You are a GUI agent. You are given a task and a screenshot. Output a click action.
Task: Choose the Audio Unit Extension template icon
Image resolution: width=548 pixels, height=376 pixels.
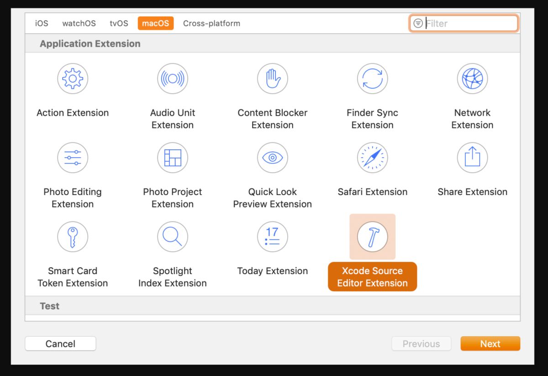(173, 79)
